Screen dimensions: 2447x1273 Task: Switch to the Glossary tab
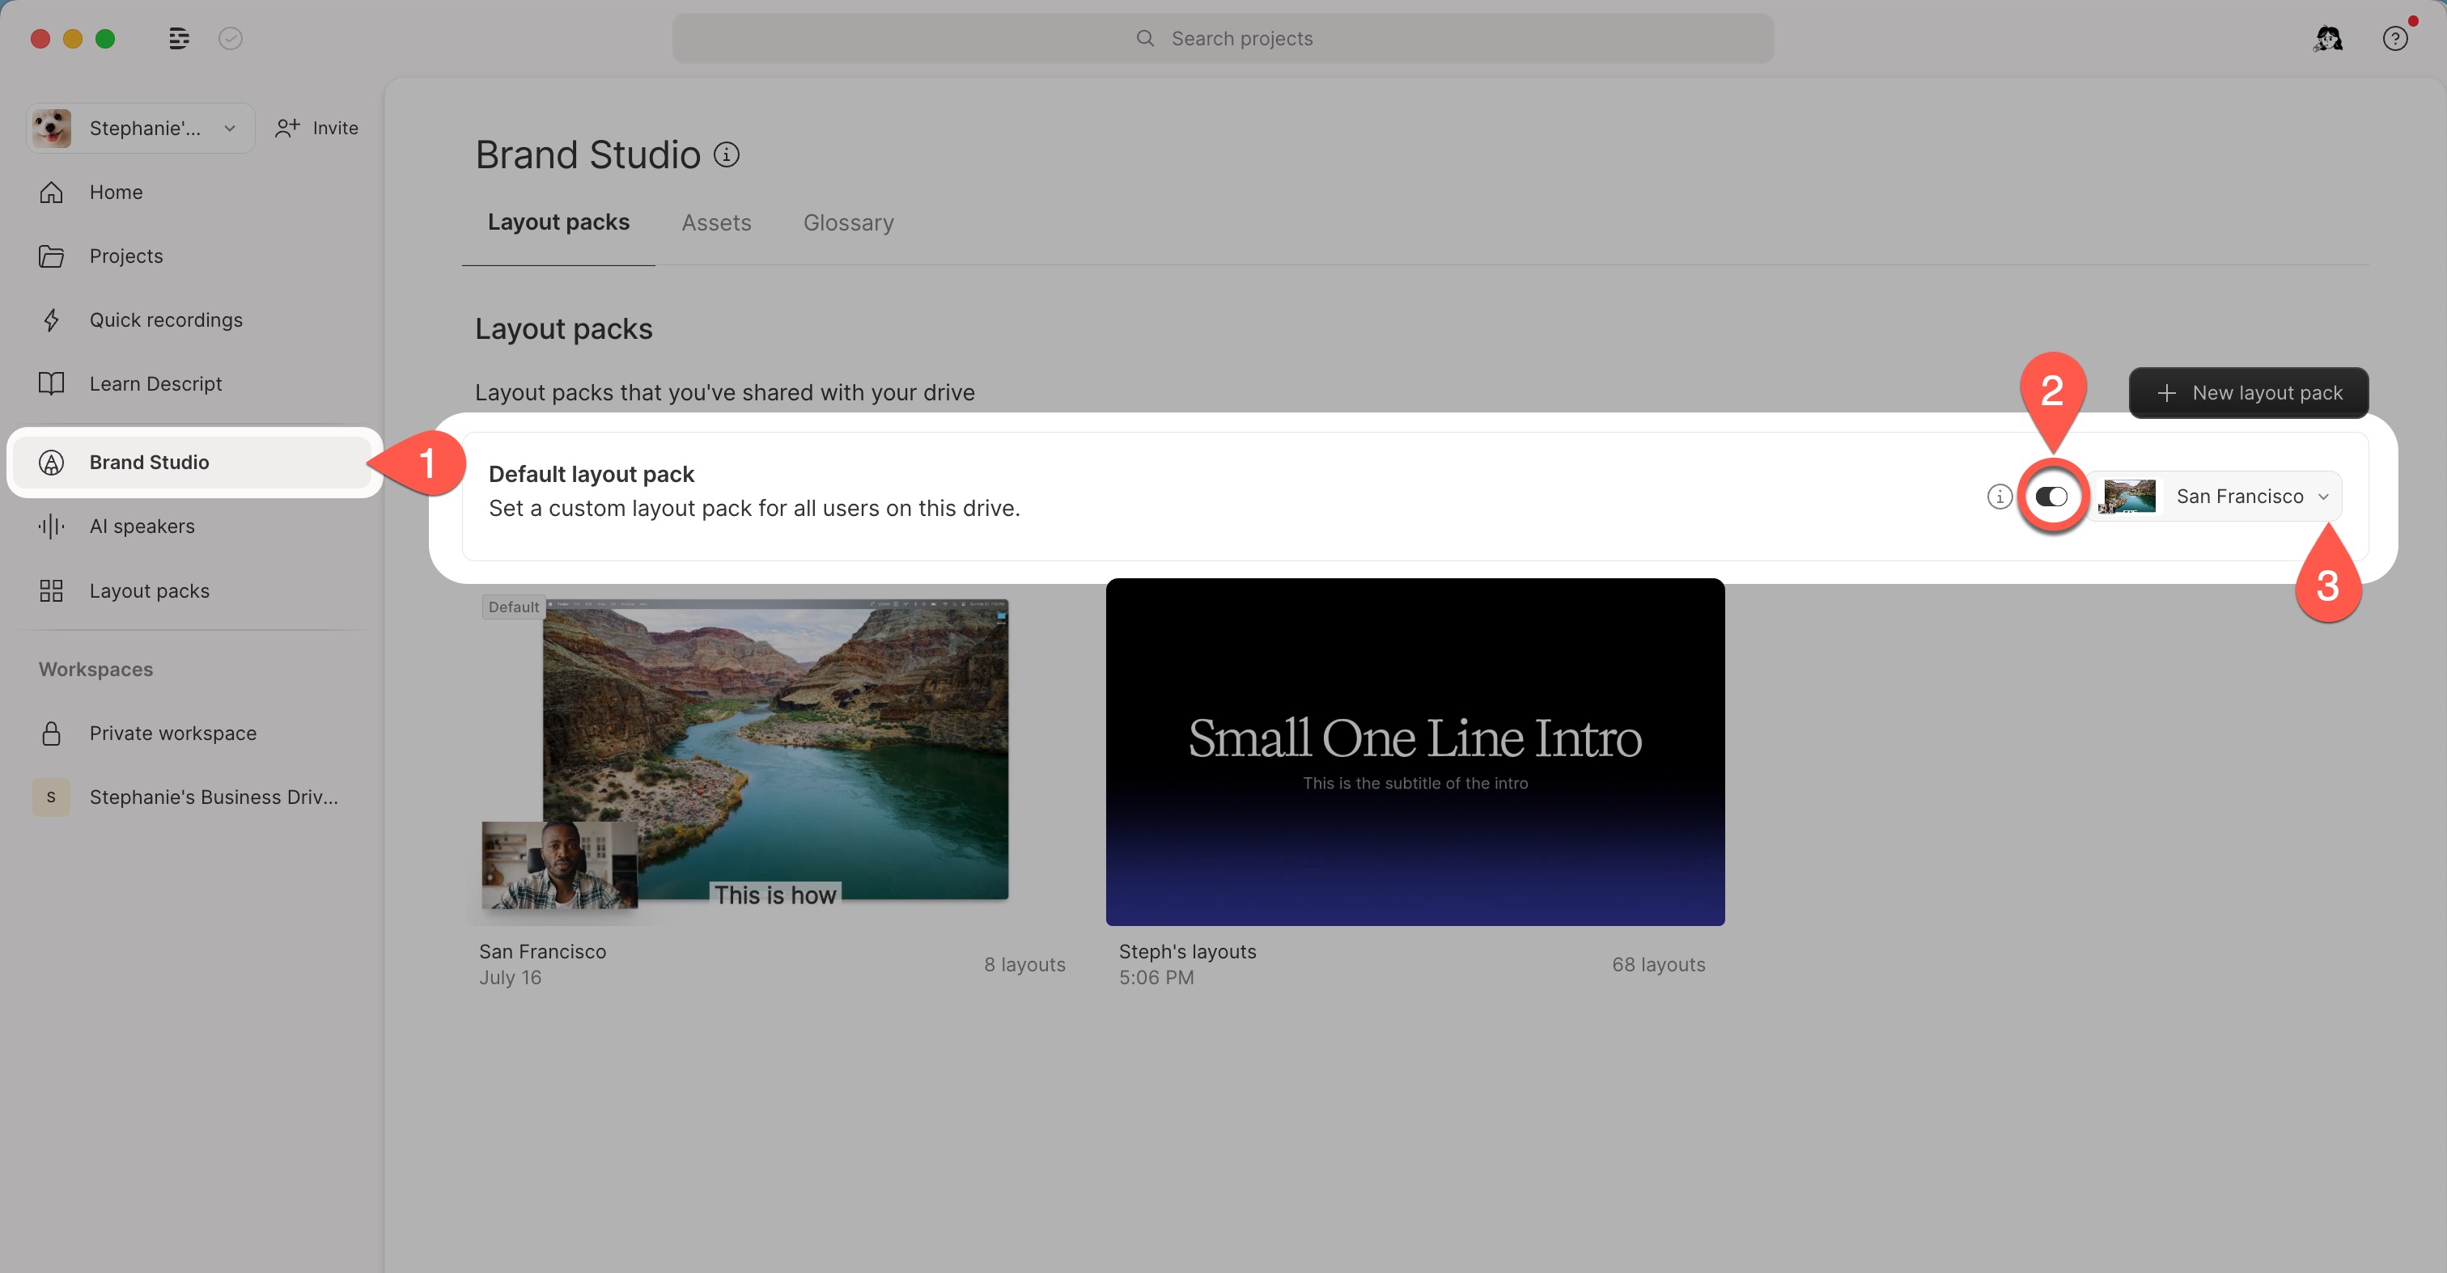pyautogui.click(x=848, y=222)
